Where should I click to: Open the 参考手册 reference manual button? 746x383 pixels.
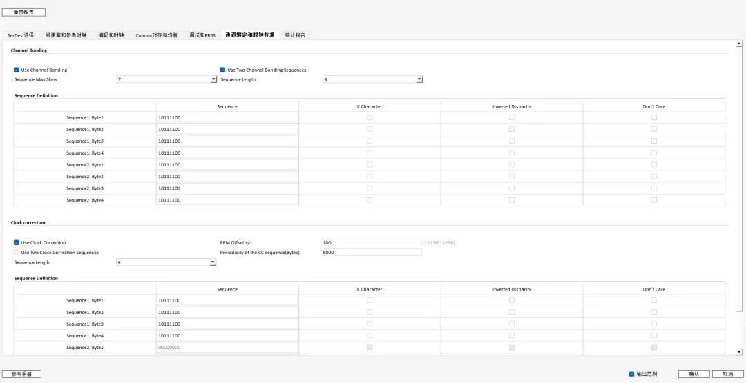click(x=22, y=374)
